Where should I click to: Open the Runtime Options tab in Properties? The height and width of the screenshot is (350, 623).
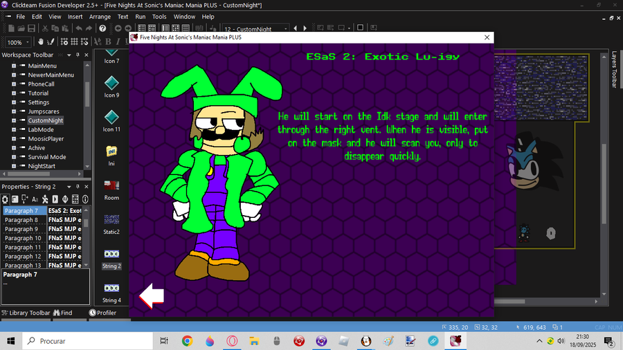click(x=55, y=199)
